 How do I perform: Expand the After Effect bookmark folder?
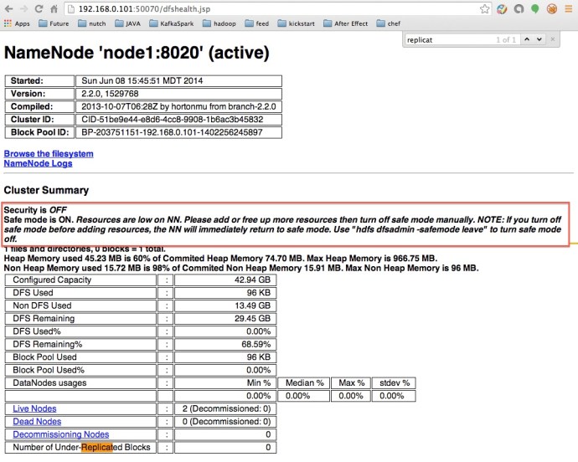346,23
